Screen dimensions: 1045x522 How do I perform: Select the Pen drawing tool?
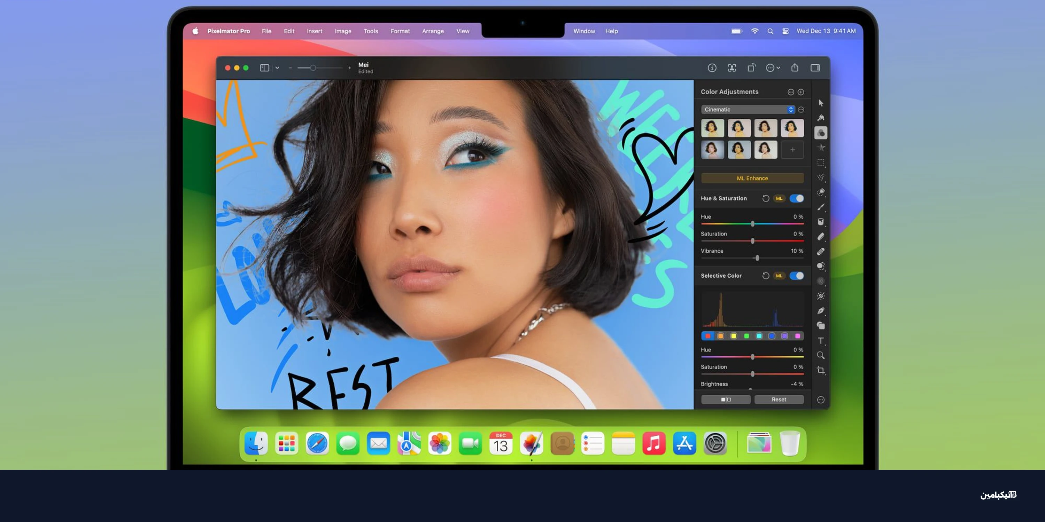pyautogui.click(x=820, y=311)
